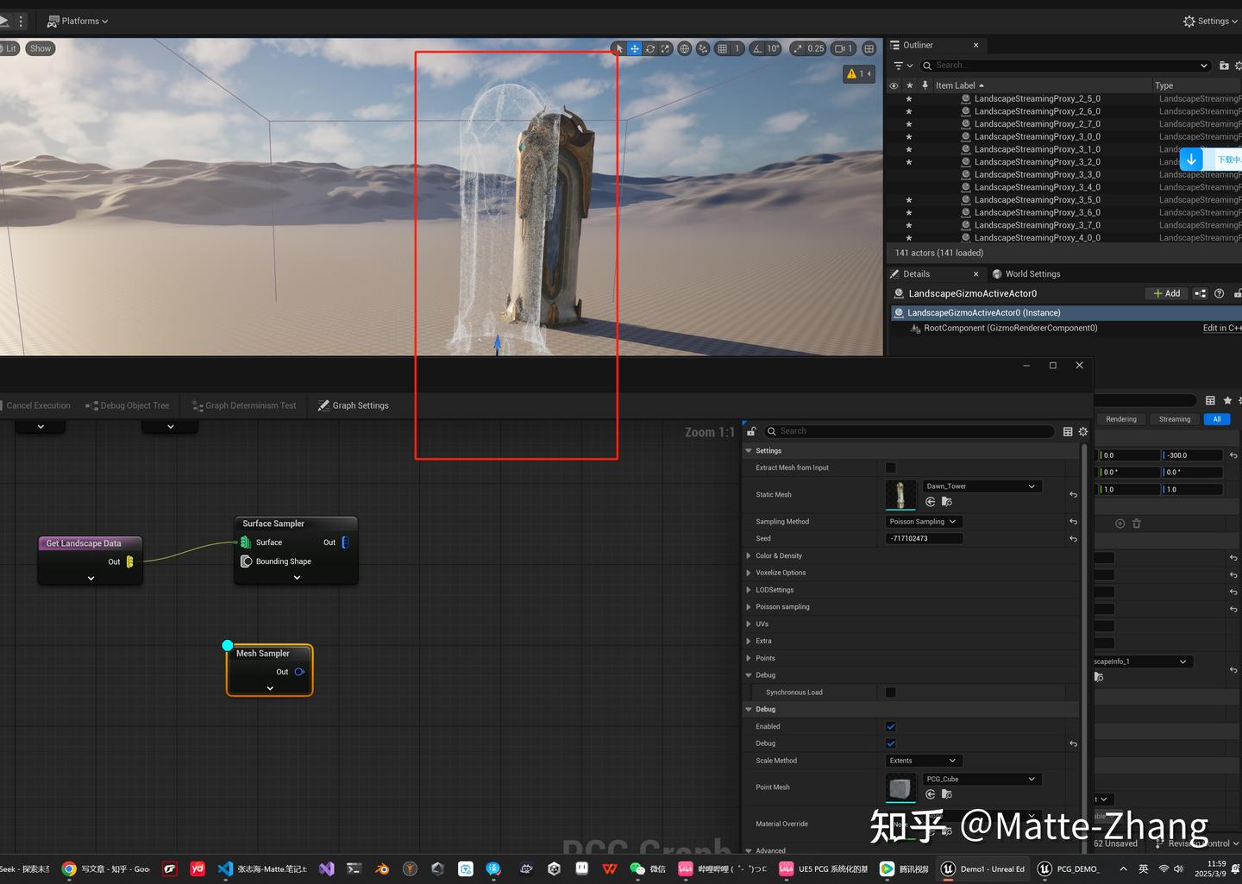This screenshot has width=1242, height=884.
Task: Click the use-selected-asset arrow under Dawn_Tower
Action: (x=930, y=501)
